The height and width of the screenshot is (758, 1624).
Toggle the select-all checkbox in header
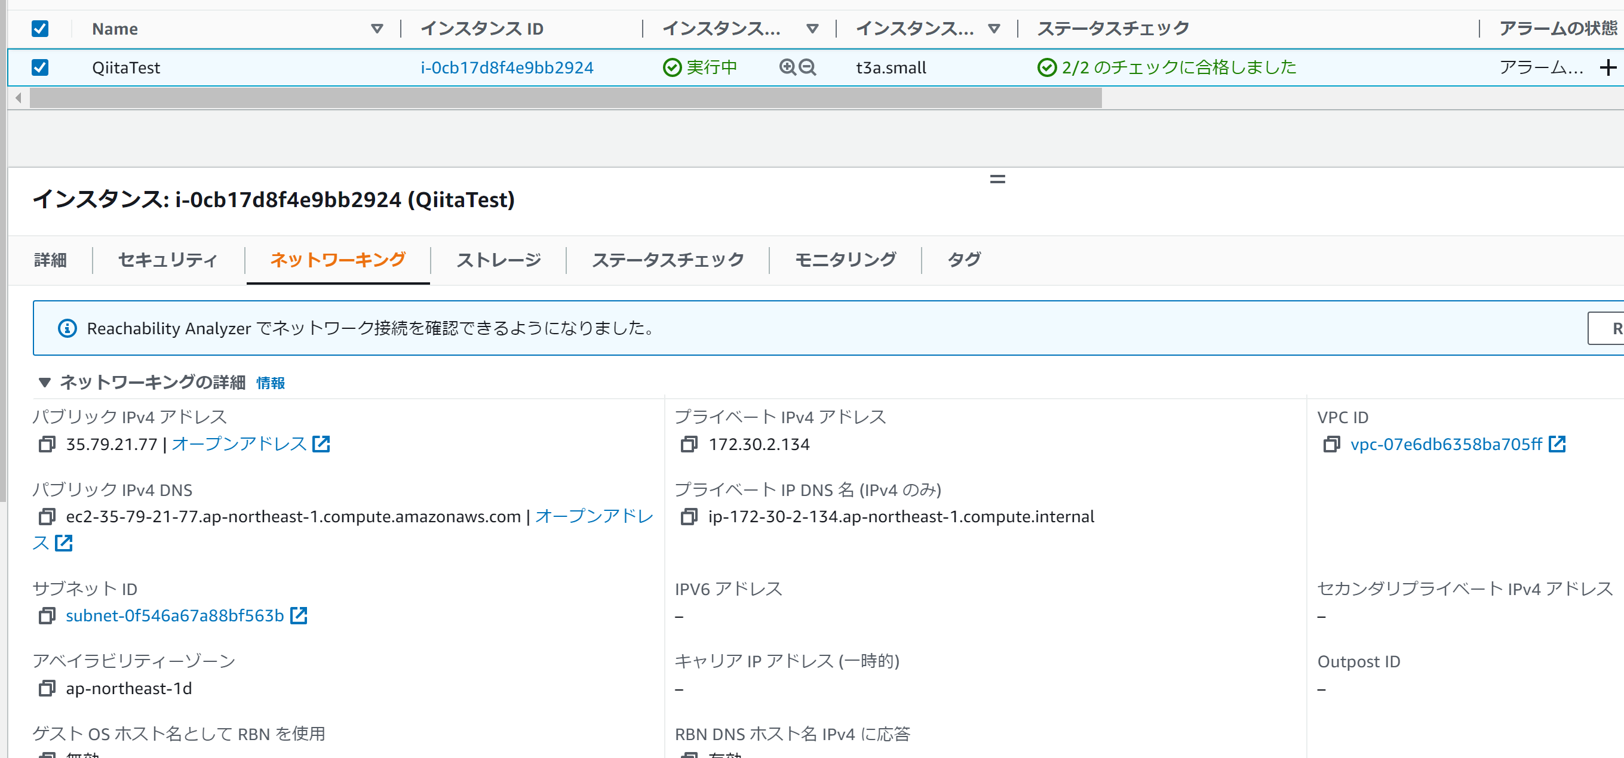pyautogui.click(x=39, y=29)
